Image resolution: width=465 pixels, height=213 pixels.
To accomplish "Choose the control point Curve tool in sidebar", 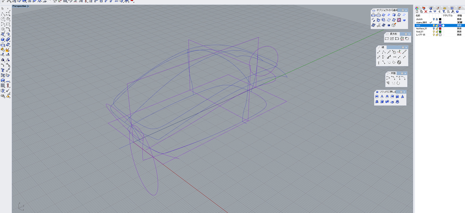I will click(8, 14).
